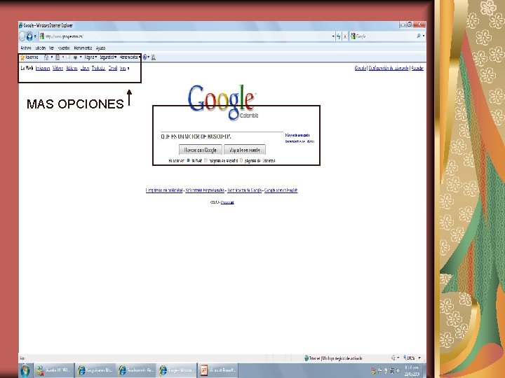Open the Programas de publicidad link

click(x=164, y=190)
